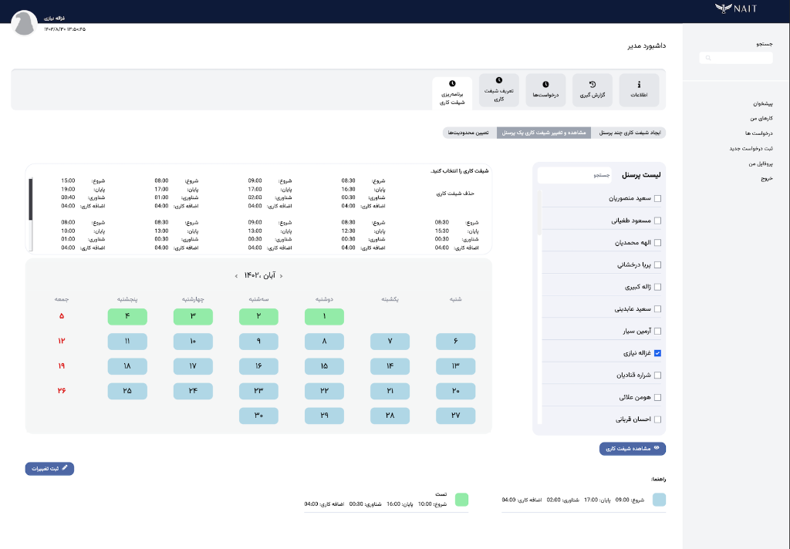Uncheck the غزاله نیازی checkbox

click(x=657, y=353)
